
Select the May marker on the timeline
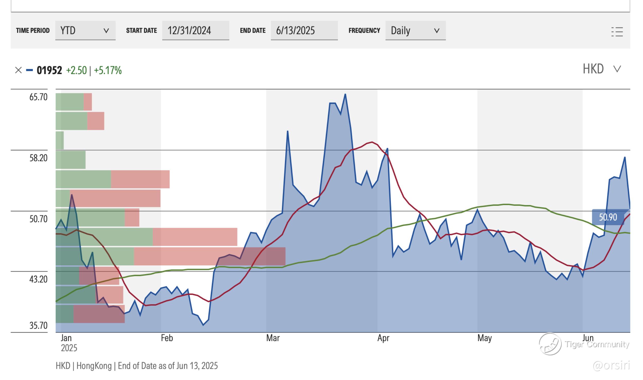[x=484, y=338]
